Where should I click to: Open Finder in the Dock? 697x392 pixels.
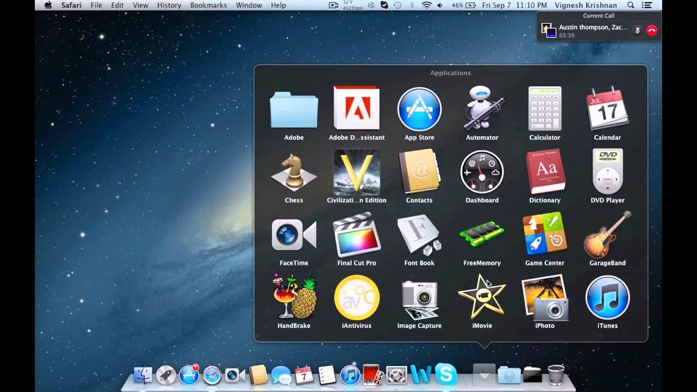point(143,375)
